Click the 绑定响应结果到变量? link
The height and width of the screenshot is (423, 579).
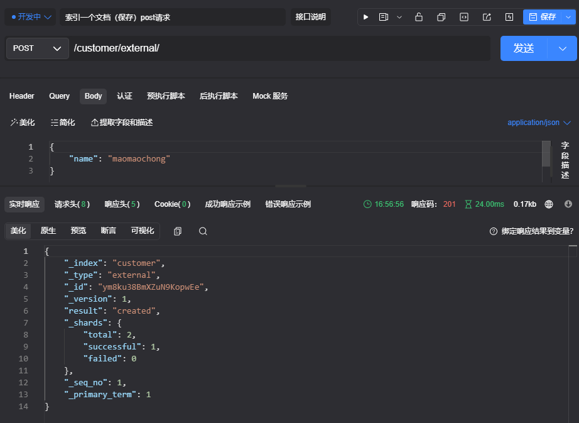click(x=538, y=231)
